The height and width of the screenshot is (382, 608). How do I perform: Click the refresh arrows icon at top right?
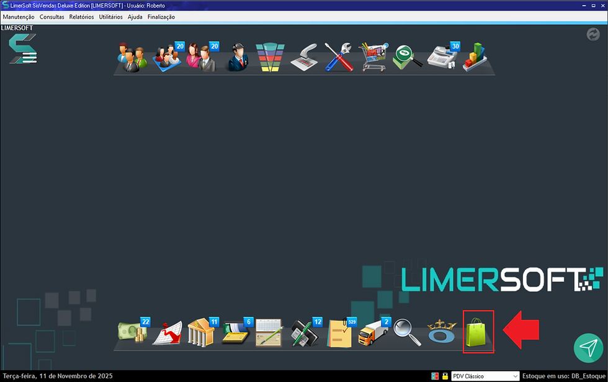[593, 35]
